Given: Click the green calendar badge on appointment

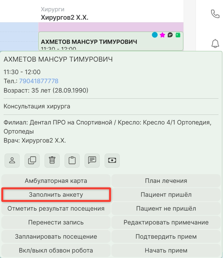Looking at the screenshot, I should tap(178, 35).
